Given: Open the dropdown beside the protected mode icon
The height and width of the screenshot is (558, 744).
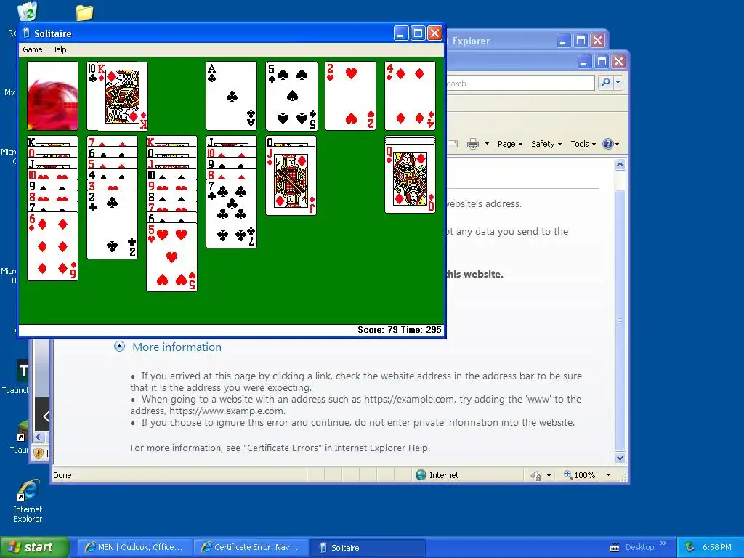Looking at the screenshot, I should tap(549, 475).
